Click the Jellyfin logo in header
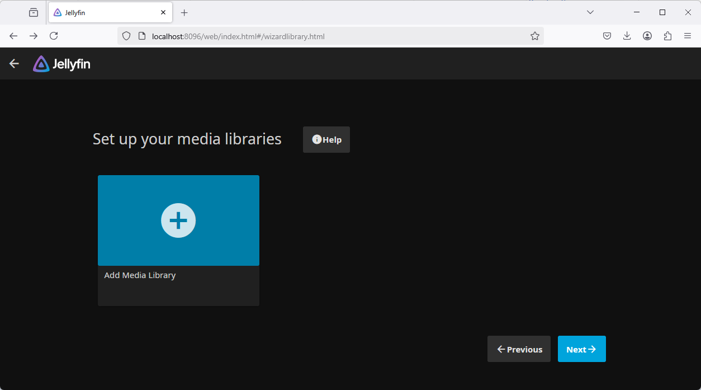This screenshot has width=701, height=390. 61,64
